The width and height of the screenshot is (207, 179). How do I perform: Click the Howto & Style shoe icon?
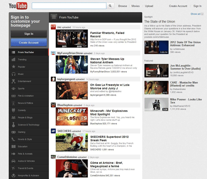[14, 139]
